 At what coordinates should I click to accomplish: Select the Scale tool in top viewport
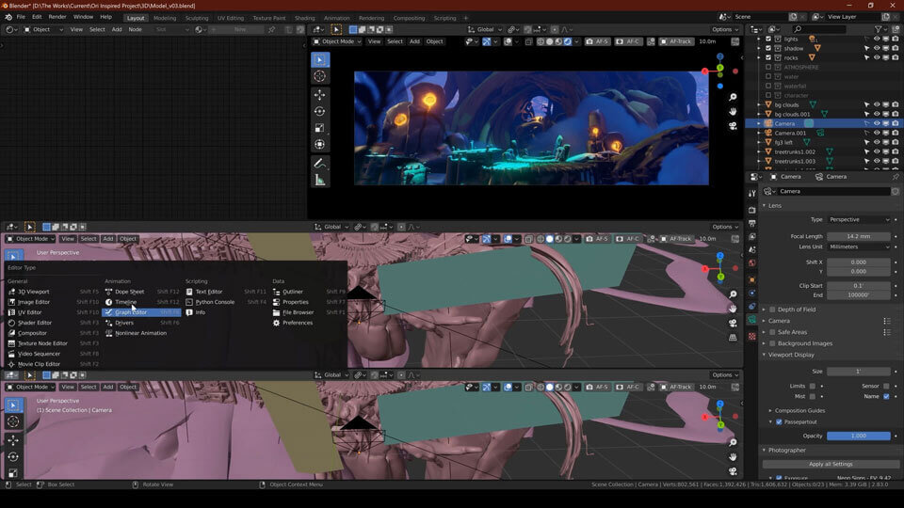[320, 128]
